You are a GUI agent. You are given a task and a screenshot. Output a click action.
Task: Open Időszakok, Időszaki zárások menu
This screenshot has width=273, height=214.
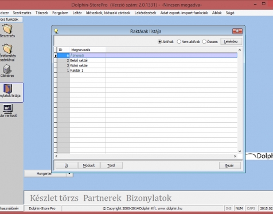click(x=108, y=13)
